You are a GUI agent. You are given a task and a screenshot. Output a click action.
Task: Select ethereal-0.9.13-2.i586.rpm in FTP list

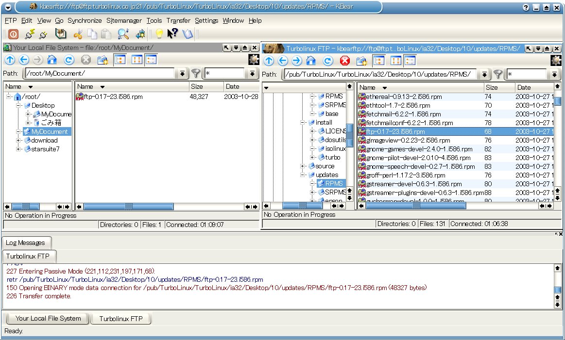coord(404,97)
